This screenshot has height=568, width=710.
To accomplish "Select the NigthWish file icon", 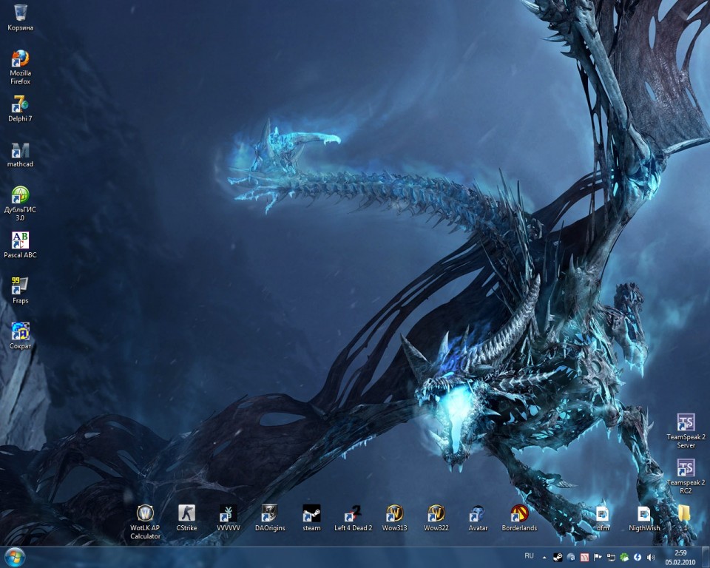I will 644,518.
